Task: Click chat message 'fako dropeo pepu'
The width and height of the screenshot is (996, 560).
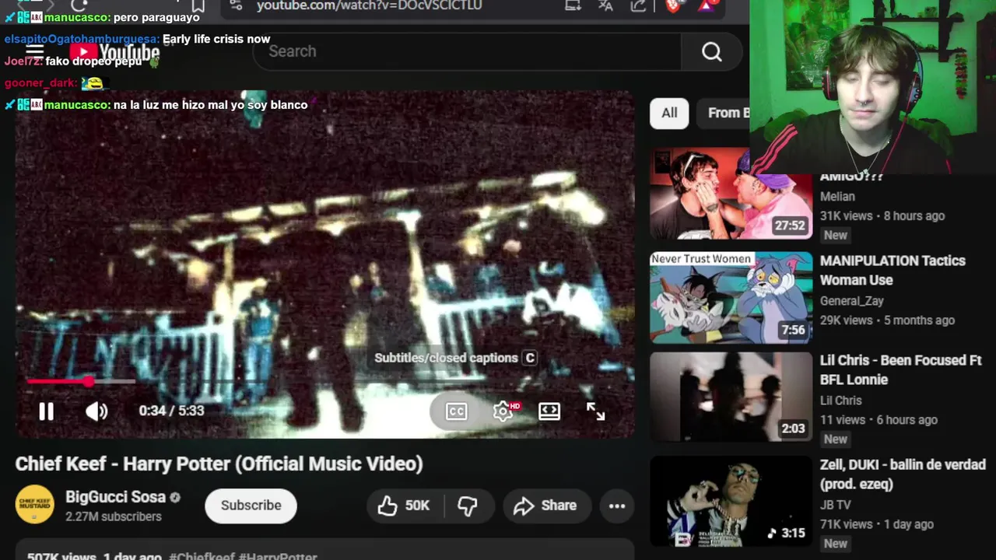Action: (93, 61)
